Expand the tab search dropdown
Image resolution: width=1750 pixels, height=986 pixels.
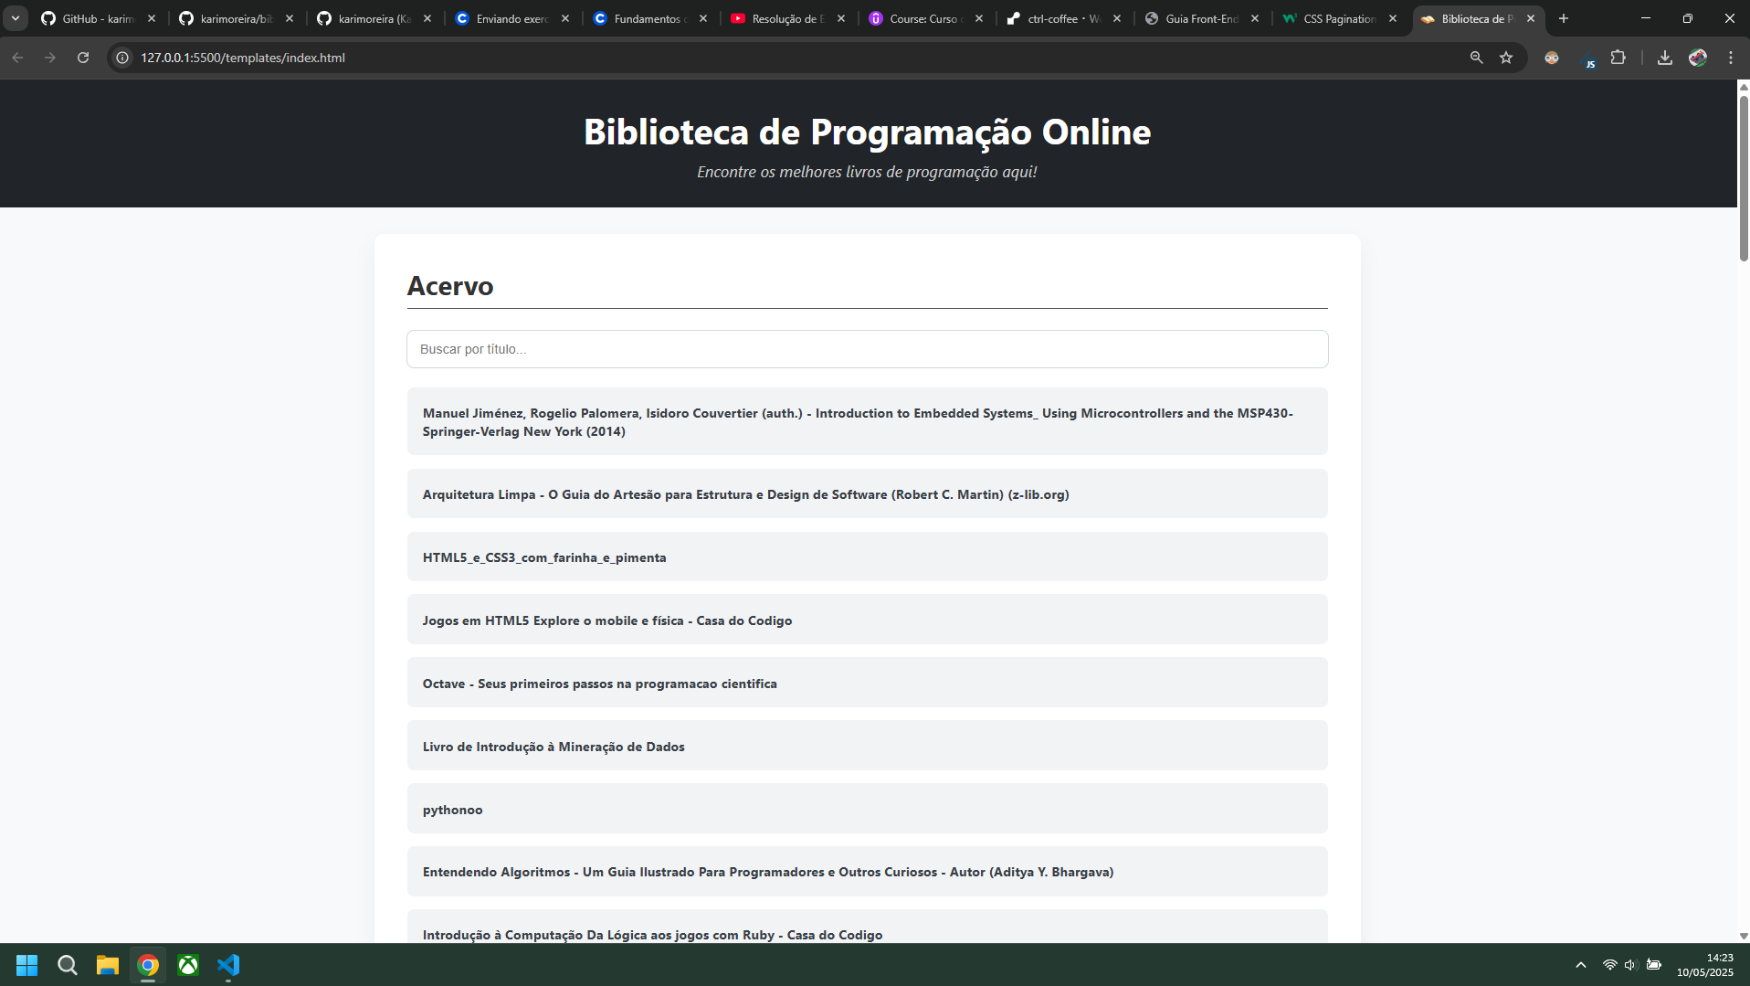click(16, 18)
